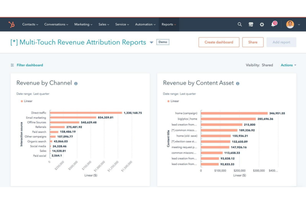Image resolution: width=306 pixels, height=204 pixels.
Task: Click the value 285,696.36
Action: coord(265,119)
